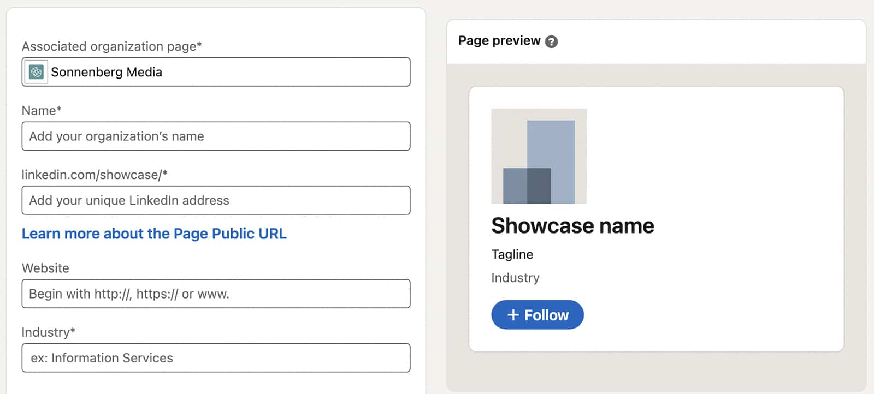This screenshot has height=394, width=874.
Task: Focus the Website URL input field
Action: pyautogui.click(x=216, y=294)
